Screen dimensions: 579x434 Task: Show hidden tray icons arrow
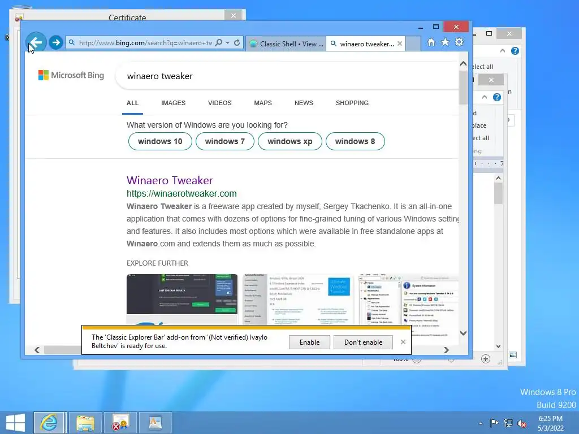[481, 423]
